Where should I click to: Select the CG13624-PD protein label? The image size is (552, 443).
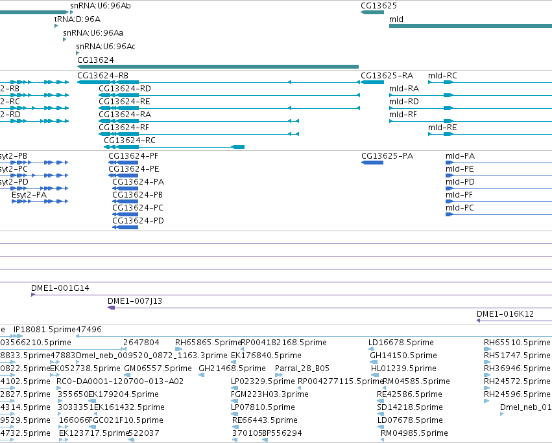pyautogui.click(x=138, y=221)
